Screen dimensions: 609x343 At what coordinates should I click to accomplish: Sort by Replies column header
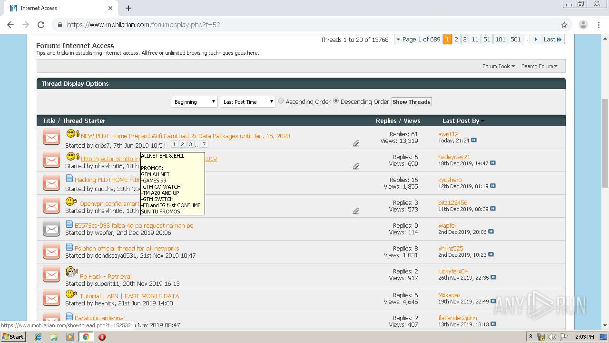pyautogui.click(x=386, y=121)
